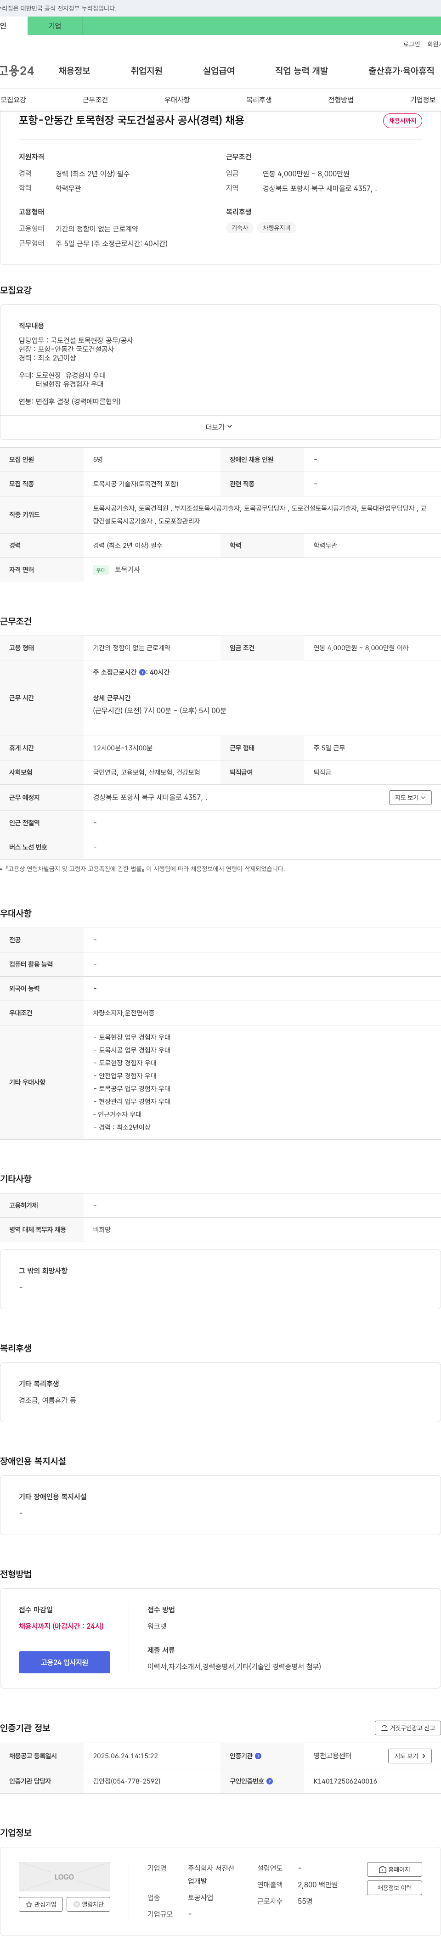This screenshot has height=1936, width=441.
Task: Click the 차량유지비 benefit tag
Action: pos(277,228)
